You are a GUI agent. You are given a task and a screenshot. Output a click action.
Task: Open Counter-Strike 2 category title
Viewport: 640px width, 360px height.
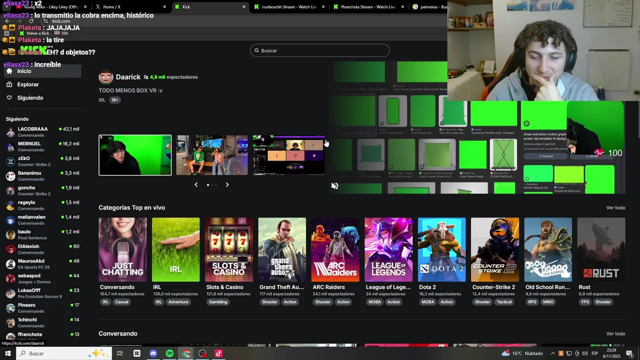coord(493,287)
